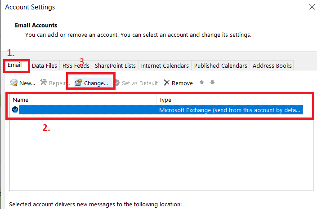Image resolution: width=317 pixels, height=209 pixels.
Task: Click the Remove X icon
Action: (x=166, y=83)
